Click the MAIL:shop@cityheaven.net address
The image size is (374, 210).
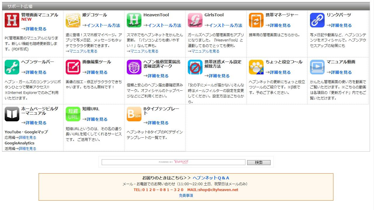pyautogui.click(x=213, y=190)
